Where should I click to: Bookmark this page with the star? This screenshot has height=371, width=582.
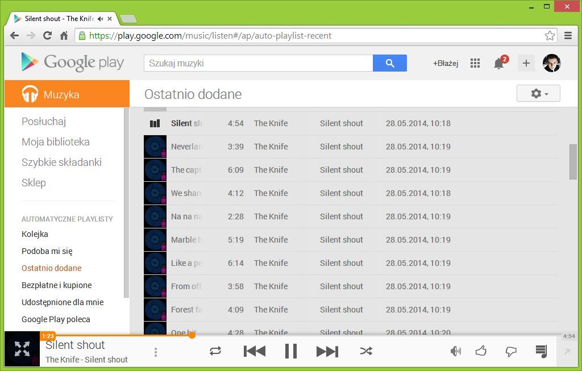click(x=550, y=36)
